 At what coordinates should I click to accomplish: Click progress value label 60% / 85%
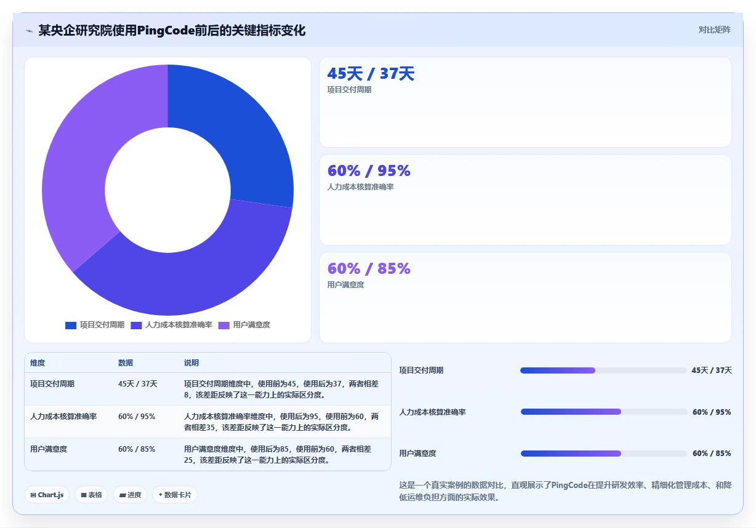[x=712, y=454]
